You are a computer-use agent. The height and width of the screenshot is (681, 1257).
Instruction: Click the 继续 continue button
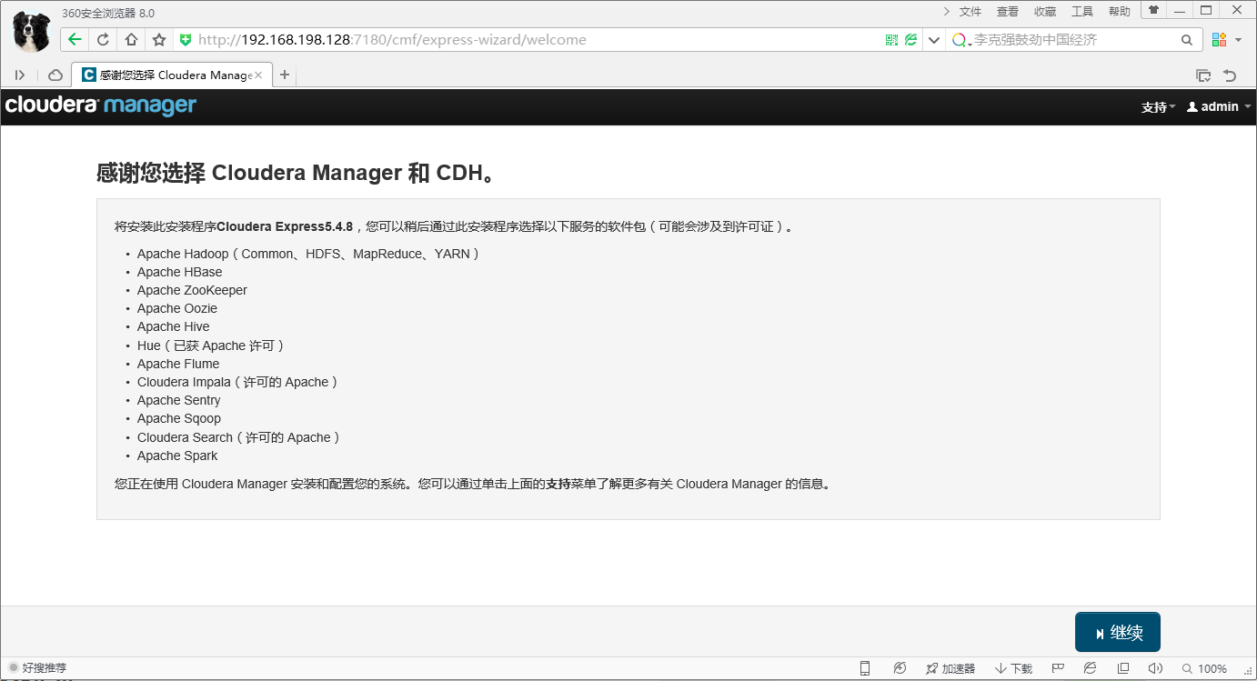click(x=1118, y=632)
